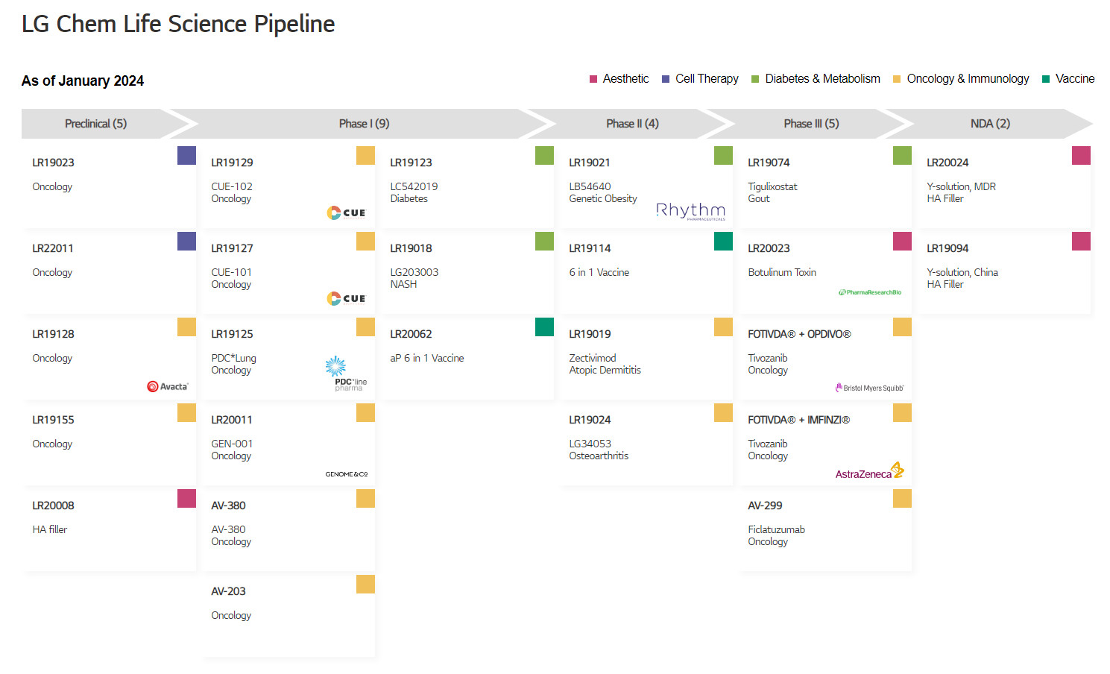Click the Vaccine legend color square
Viewport: 1110px width, 674px height.
tap(1046, 79)
